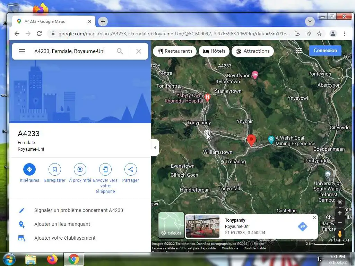
Task: Select the A4233 - Google Maps tab
Action: click(x=54, y=21)
